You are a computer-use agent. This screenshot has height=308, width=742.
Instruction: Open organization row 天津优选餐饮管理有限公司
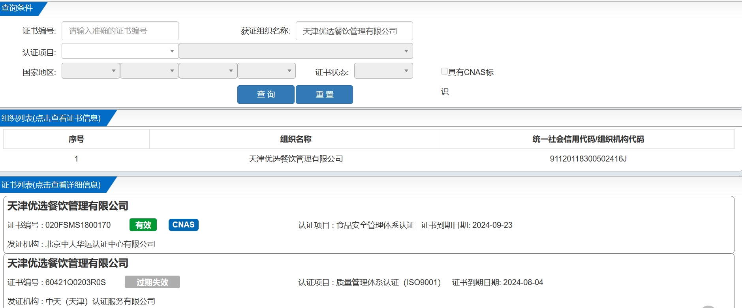click(x=296, y=159)
